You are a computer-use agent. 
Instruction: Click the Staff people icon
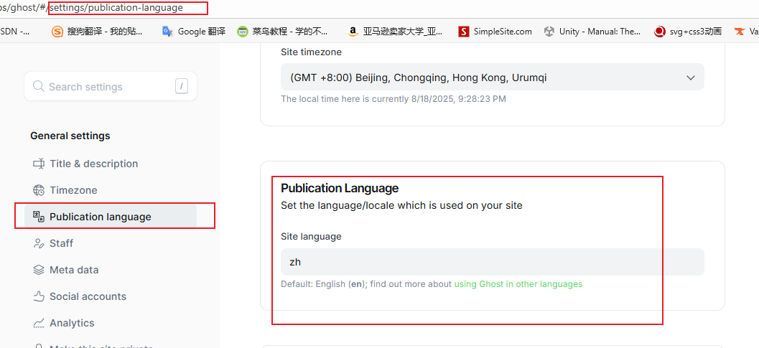click(x=39, y=243)
